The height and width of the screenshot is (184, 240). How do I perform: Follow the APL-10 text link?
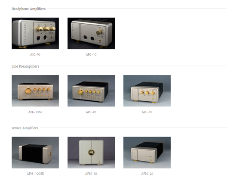point(147,112)
